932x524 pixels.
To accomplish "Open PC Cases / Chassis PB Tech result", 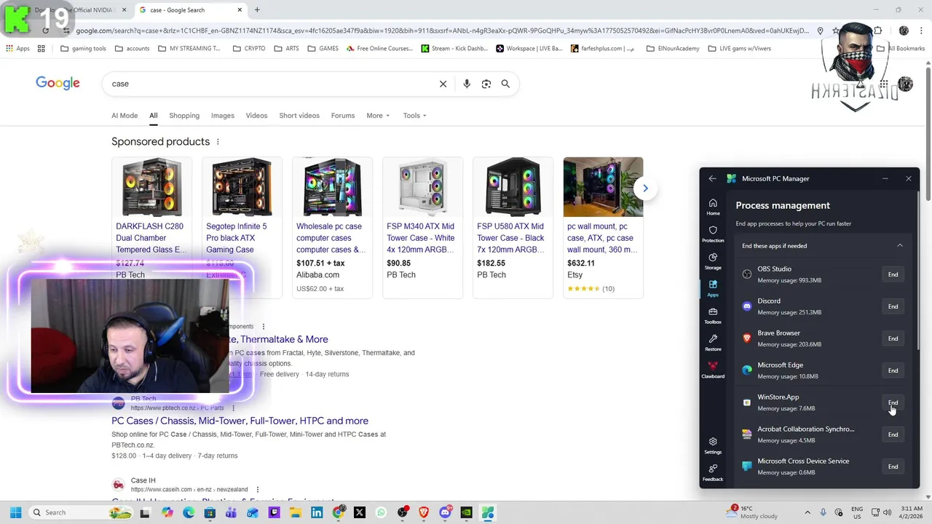I will click(240, 421).
